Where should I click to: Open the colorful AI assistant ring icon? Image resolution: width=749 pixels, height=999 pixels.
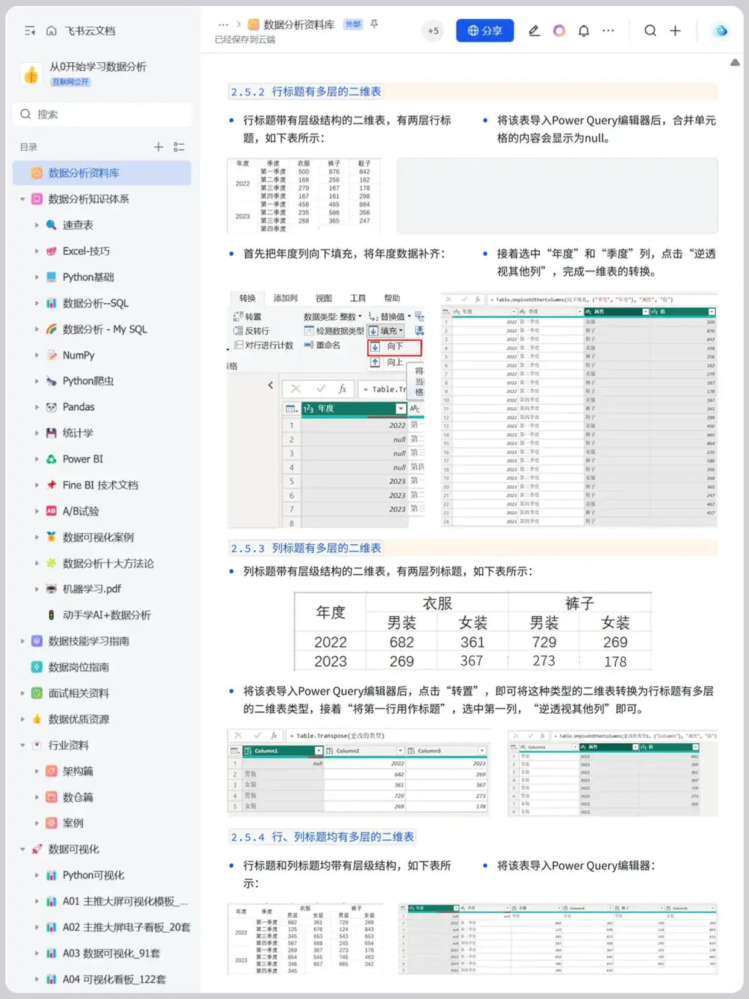coord(559,31)
